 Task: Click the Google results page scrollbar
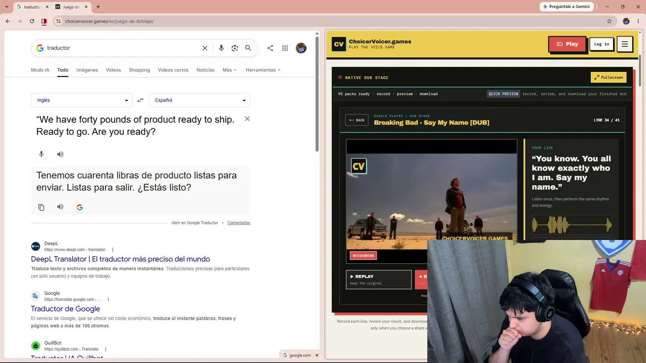point(317,93)
